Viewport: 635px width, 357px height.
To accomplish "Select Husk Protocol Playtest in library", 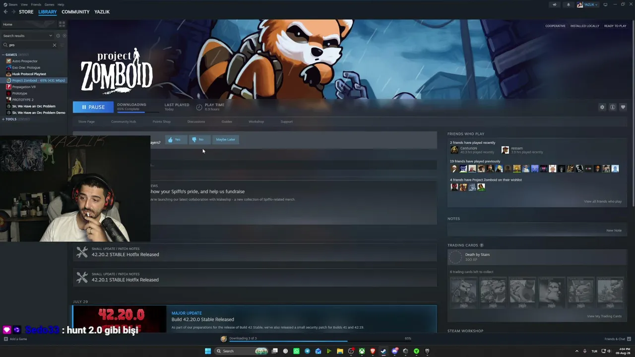I will click(29, 74).
